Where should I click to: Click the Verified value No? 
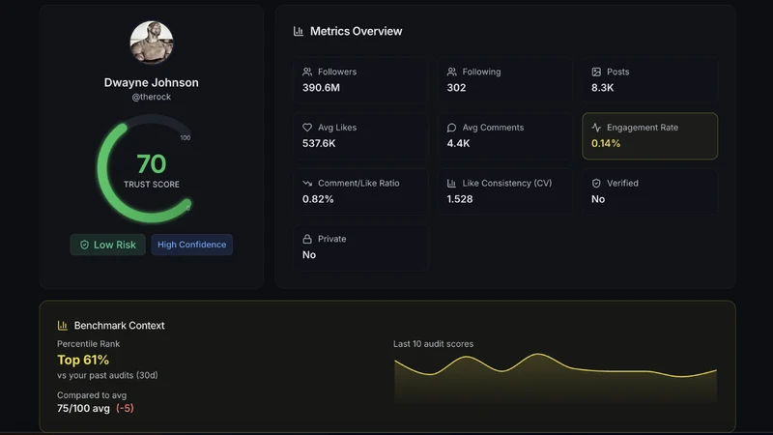(598, 199)
